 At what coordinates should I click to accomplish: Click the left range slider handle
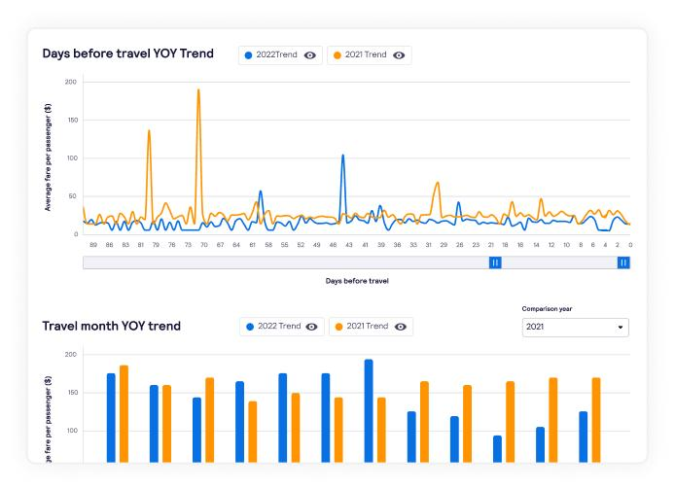point(495,262)
